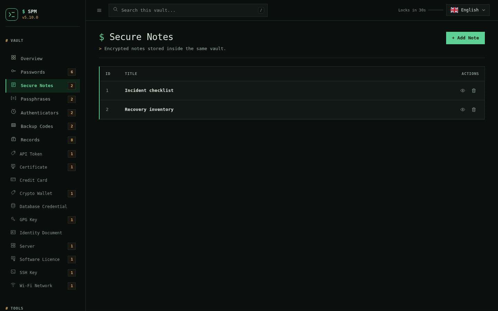Click the Passwords count badge 6

pyautogui.click(x=72, y=72)
